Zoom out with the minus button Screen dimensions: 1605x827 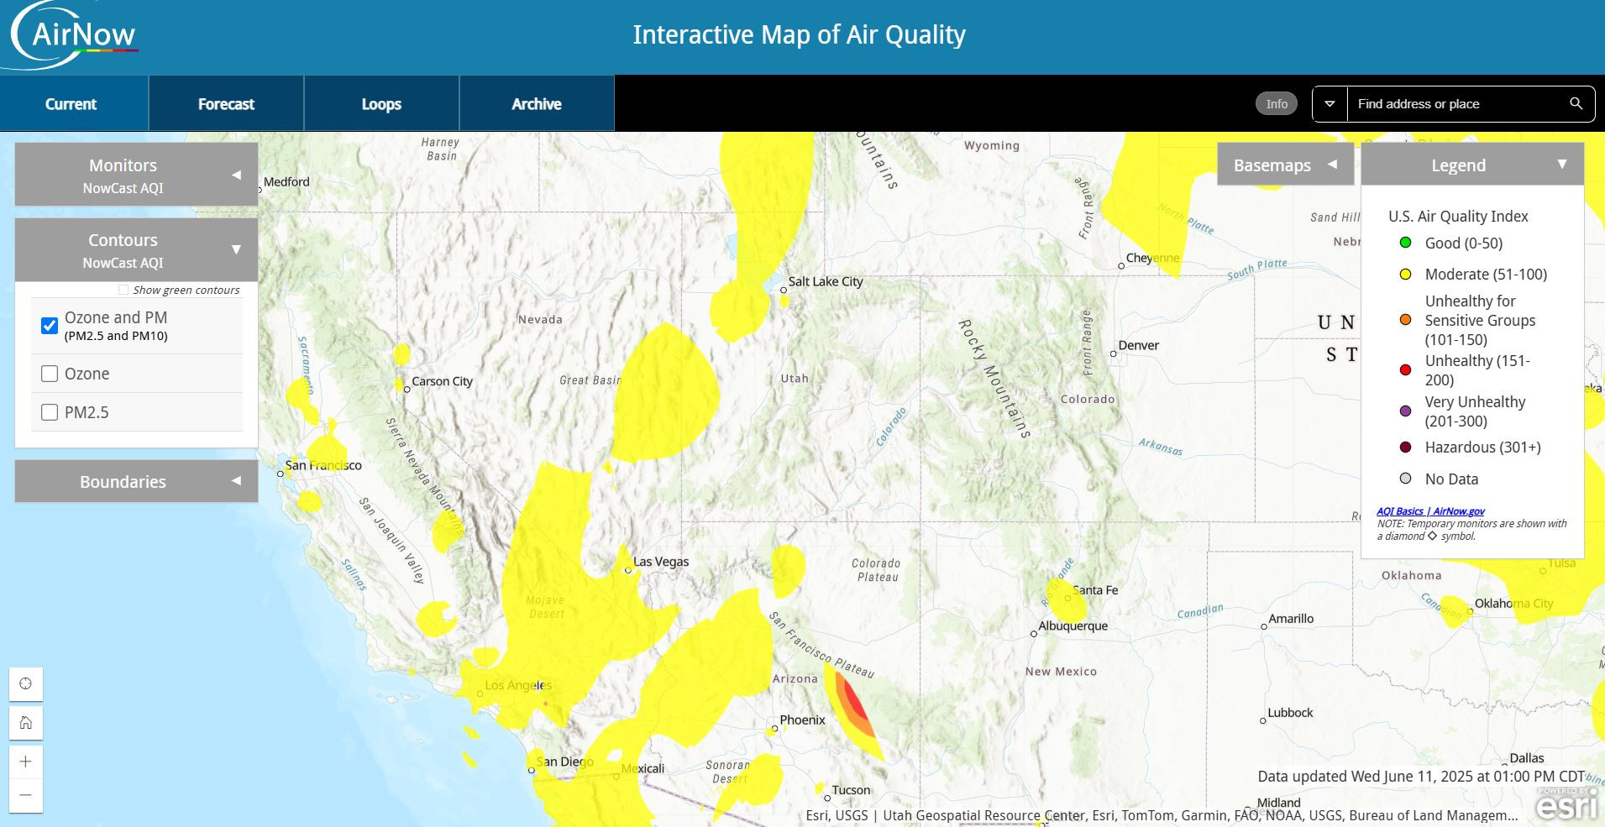(x=26, y=795)
